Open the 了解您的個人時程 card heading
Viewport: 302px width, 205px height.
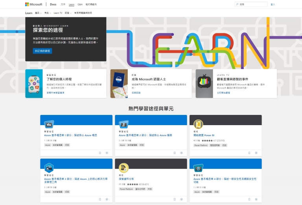pos(59,79)
